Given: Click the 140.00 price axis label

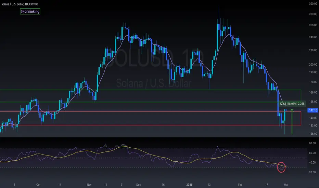Looking at the screenshot, I should (313, 118).
